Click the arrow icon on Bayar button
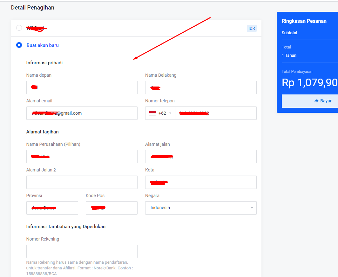This screenshot has height=277, width=338. click(x=316, y=101)
